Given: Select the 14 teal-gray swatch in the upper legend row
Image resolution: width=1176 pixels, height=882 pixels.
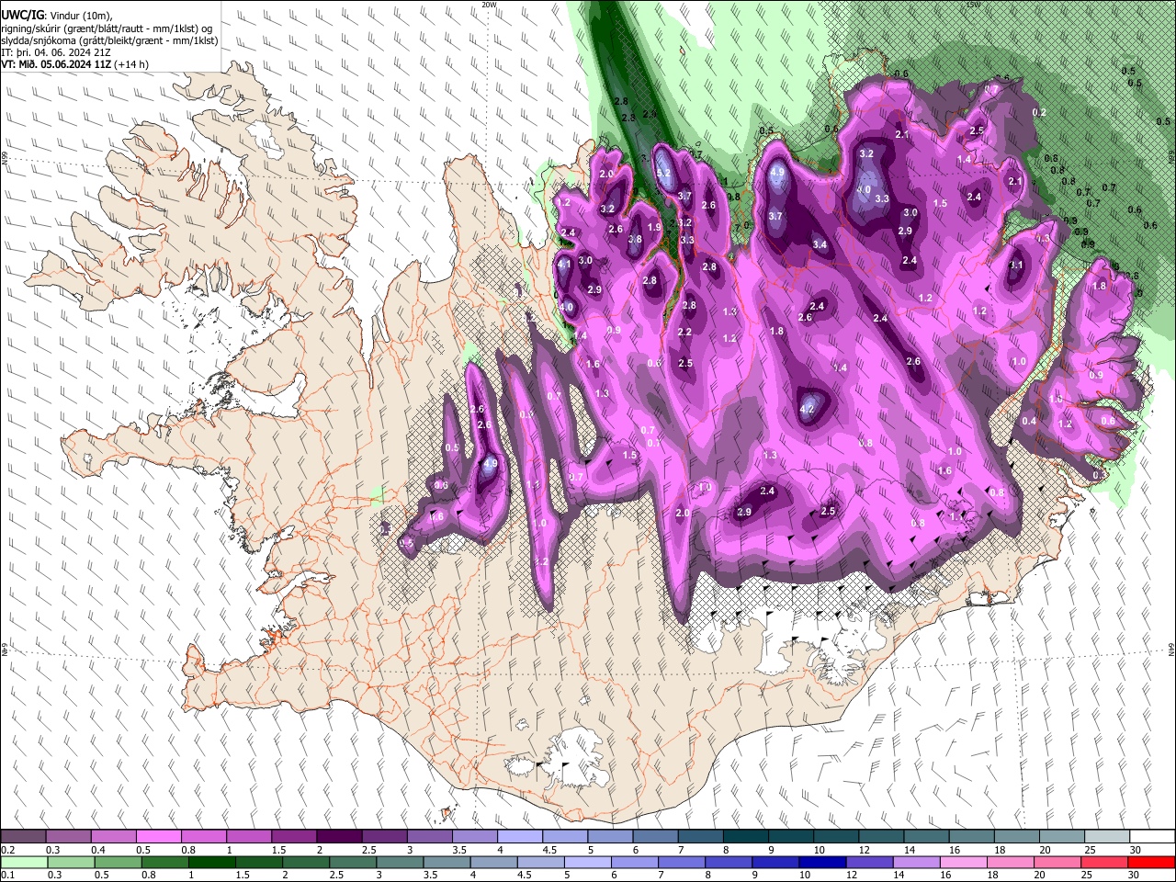Looking at the screenshot, I should pos(925,837).
